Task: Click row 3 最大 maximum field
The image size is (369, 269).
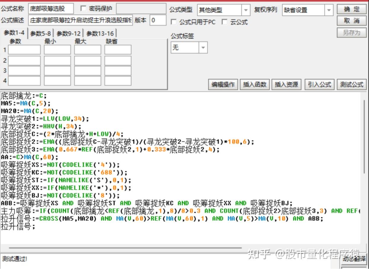Action: click(x=88, y=71)
